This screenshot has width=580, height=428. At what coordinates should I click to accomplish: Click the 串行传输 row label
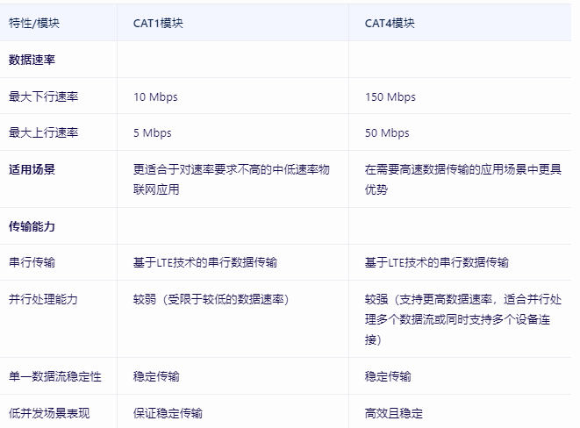point(33,262)
